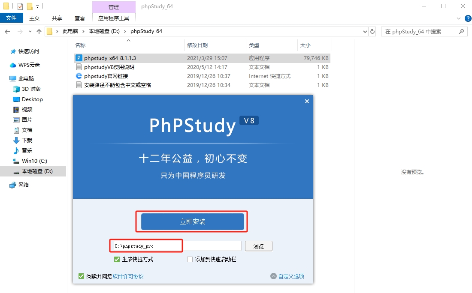Go forward with the forward arrow
The height and width of the screenshot is (293, 472).
(20, 32)
